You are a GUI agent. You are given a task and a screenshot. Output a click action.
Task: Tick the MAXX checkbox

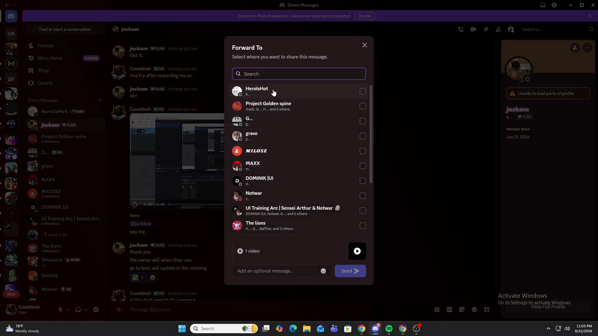pos(363,166)
